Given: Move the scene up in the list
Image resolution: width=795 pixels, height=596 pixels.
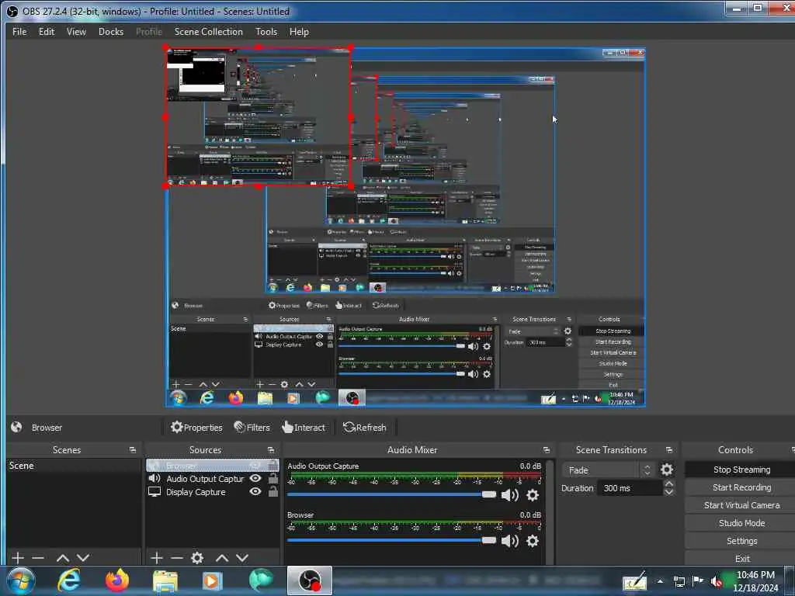Looking at the screenshot, I should [x=63, y=558].
